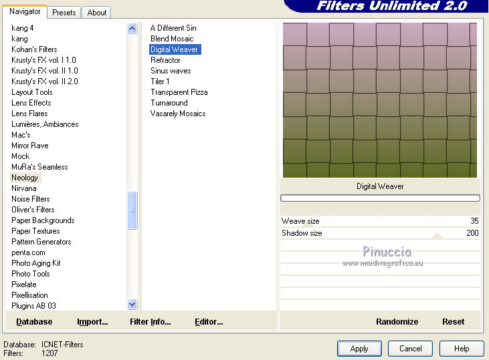This screenshot has width=489, height=360.
Task: Select MuRa's Seamless category
Action: 39,166
